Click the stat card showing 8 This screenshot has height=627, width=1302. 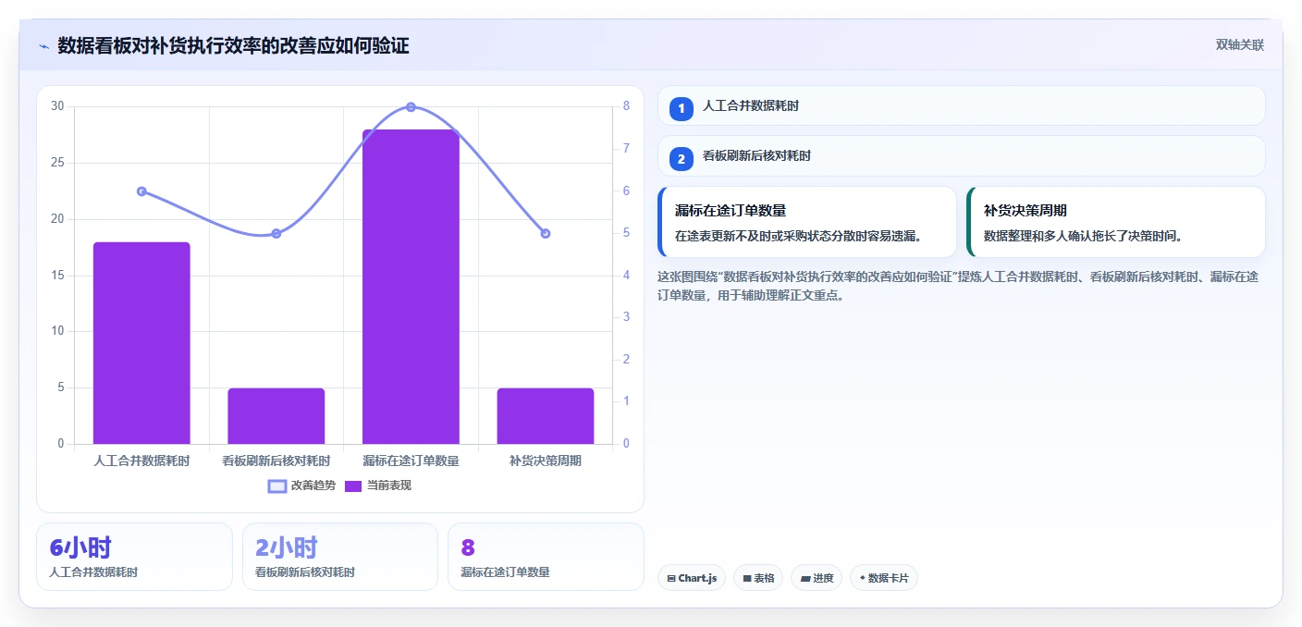click(546, 557)
